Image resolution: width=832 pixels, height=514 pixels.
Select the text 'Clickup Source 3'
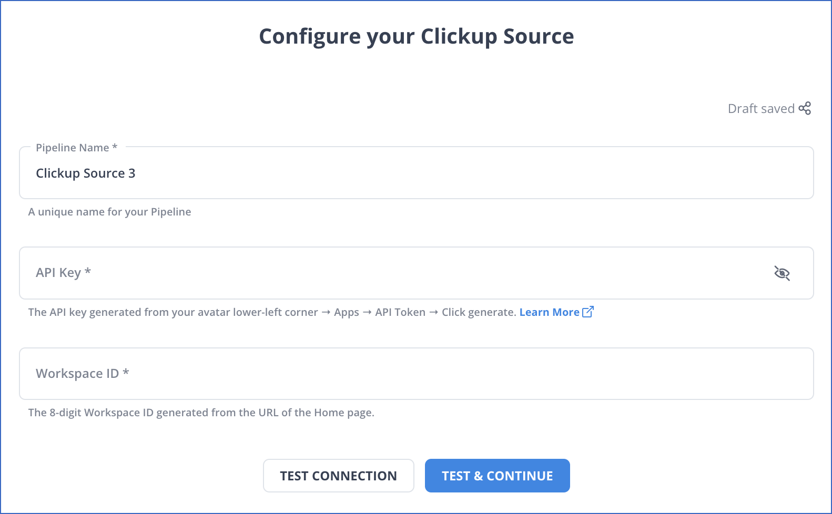click(x=85, y=173)
